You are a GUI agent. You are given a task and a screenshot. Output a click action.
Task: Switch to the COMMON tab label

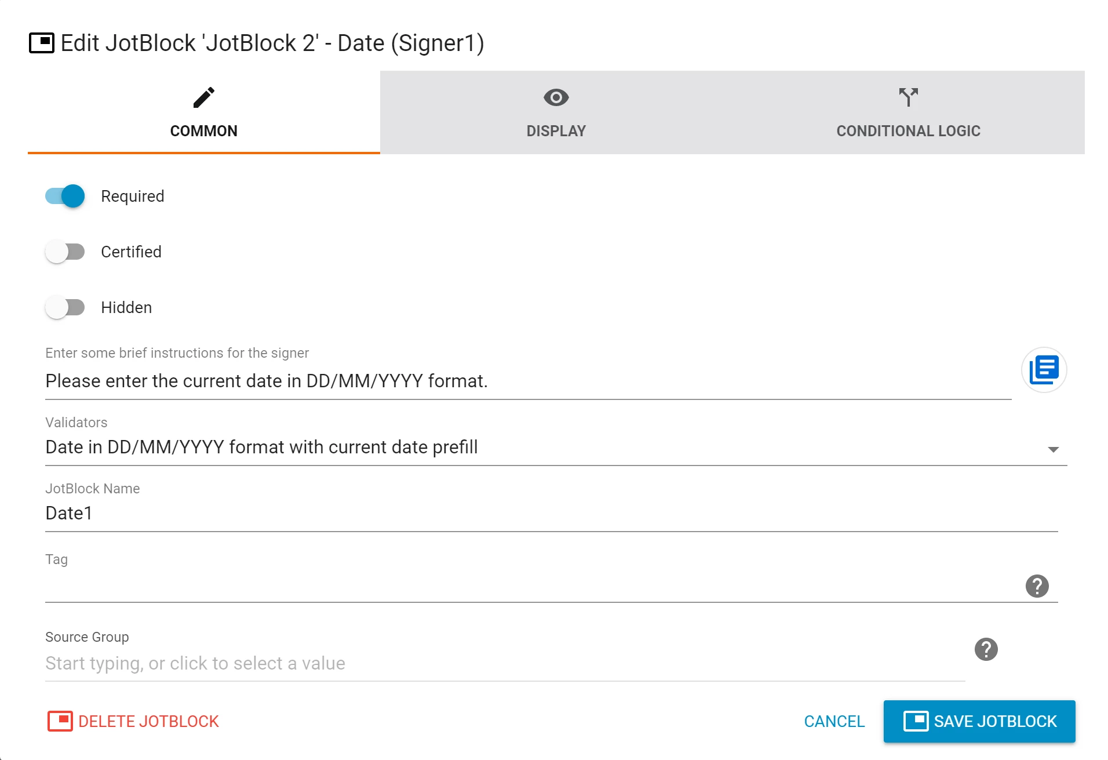click(203, 131)
